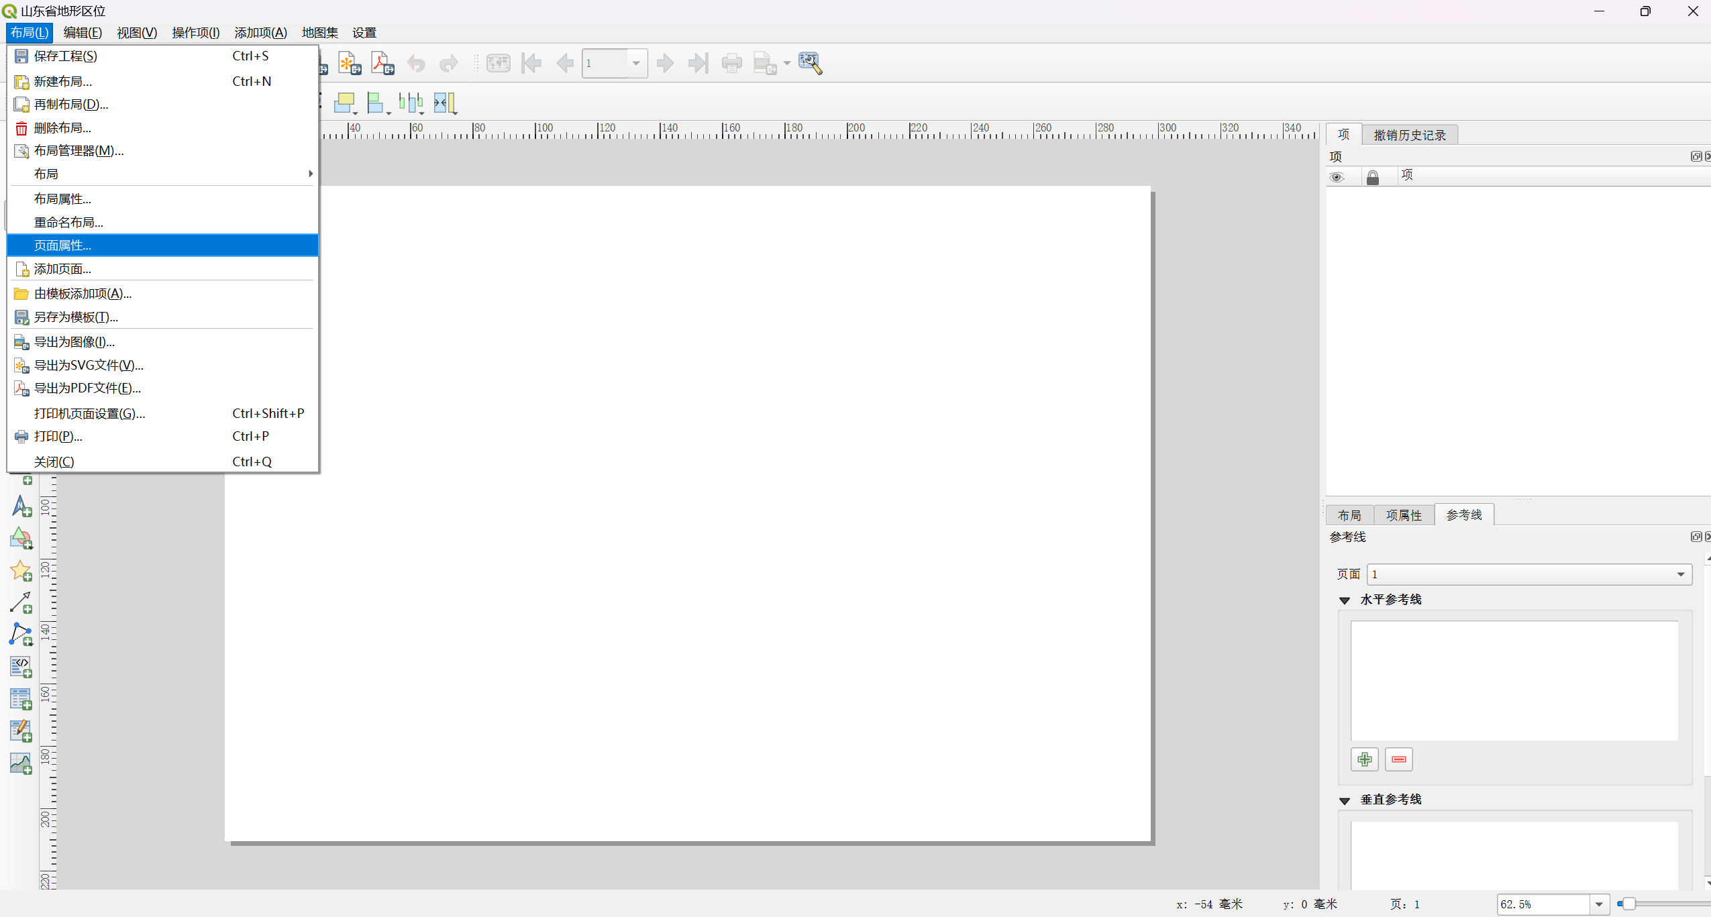Open the 添加项(A) menu
This screenshot has width=1711, height=917.
click(260, 33)
